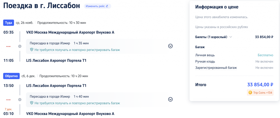The image size is (280, 118).
Task: Open Ручная кладь baggage info
Action: pyautogui.click(x=205, y=61)
